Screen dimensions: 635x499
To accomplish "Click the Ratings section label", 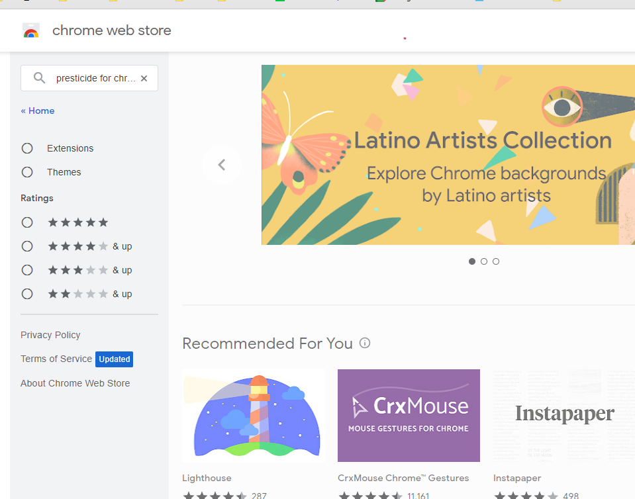I will pos(37,199).
